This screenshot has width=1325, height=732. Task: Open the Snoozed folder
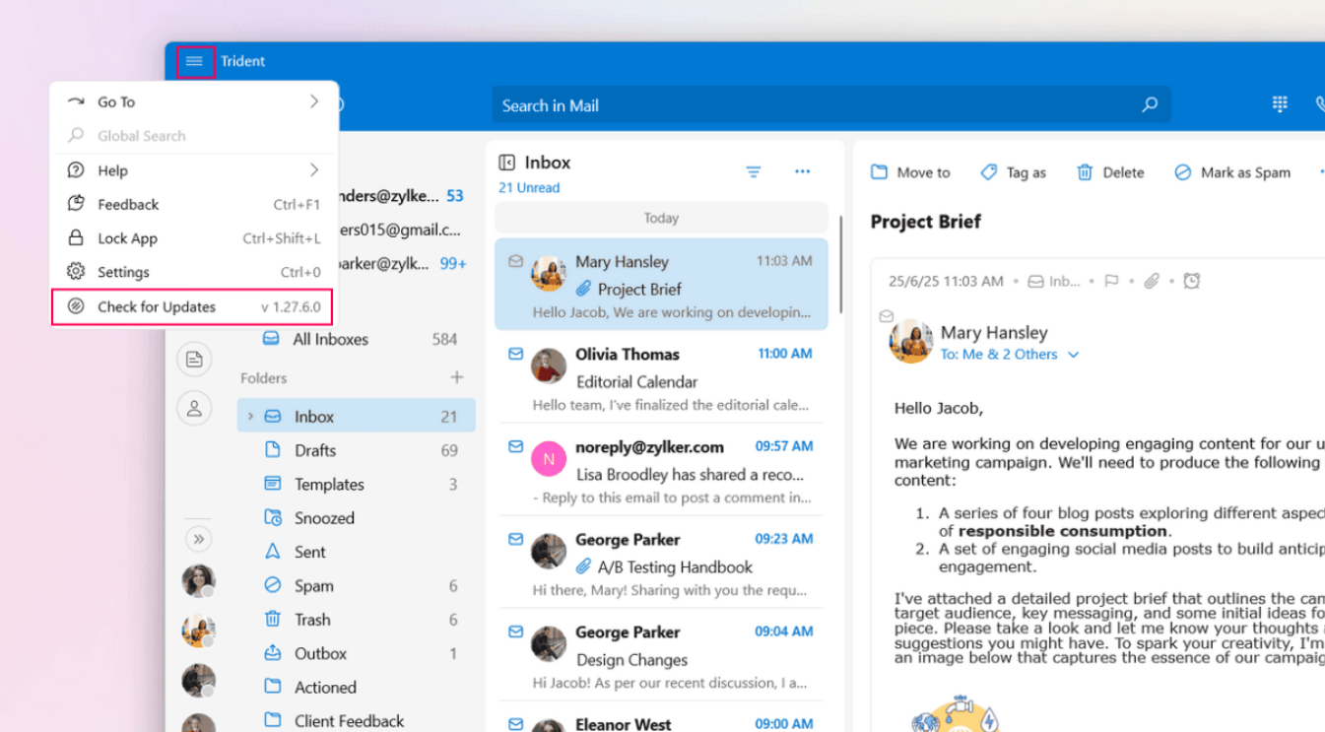click(357, 518)
